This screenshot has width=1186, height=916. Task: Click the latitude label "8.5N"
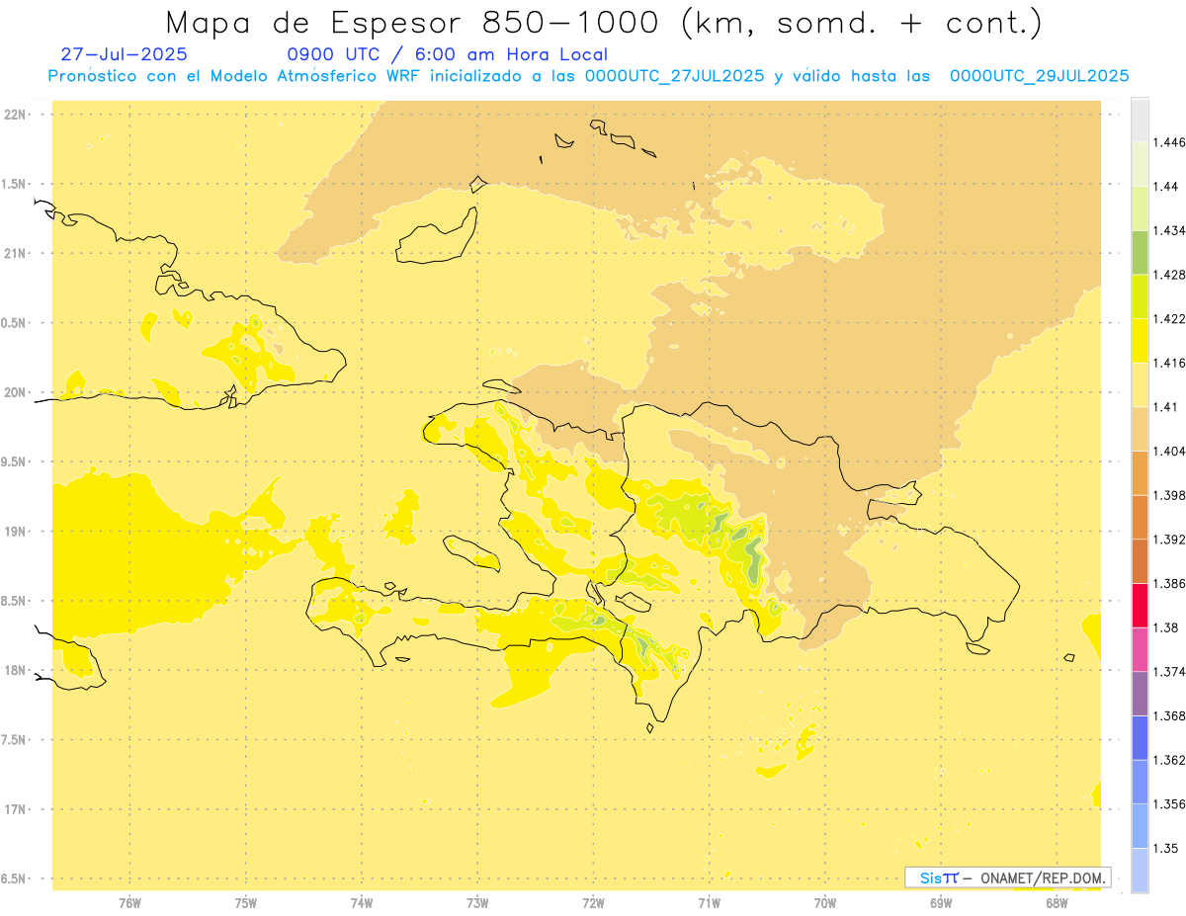coord(15,602)
